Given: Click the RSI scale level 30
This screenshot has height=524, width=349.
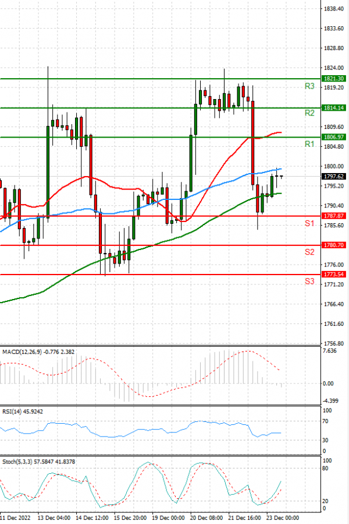Looking at the screenshot, I should (x=326, y=441).
